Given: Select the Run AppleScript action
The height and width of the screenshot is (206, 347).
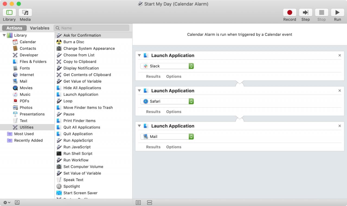Looking at the screenshot, I should coord(94,140).
